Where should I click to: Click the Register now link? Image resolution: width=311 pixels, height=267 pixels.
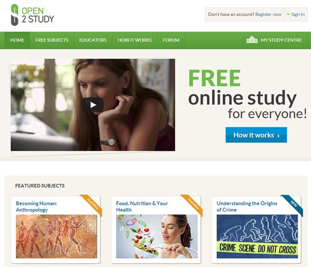coord(268,15)
